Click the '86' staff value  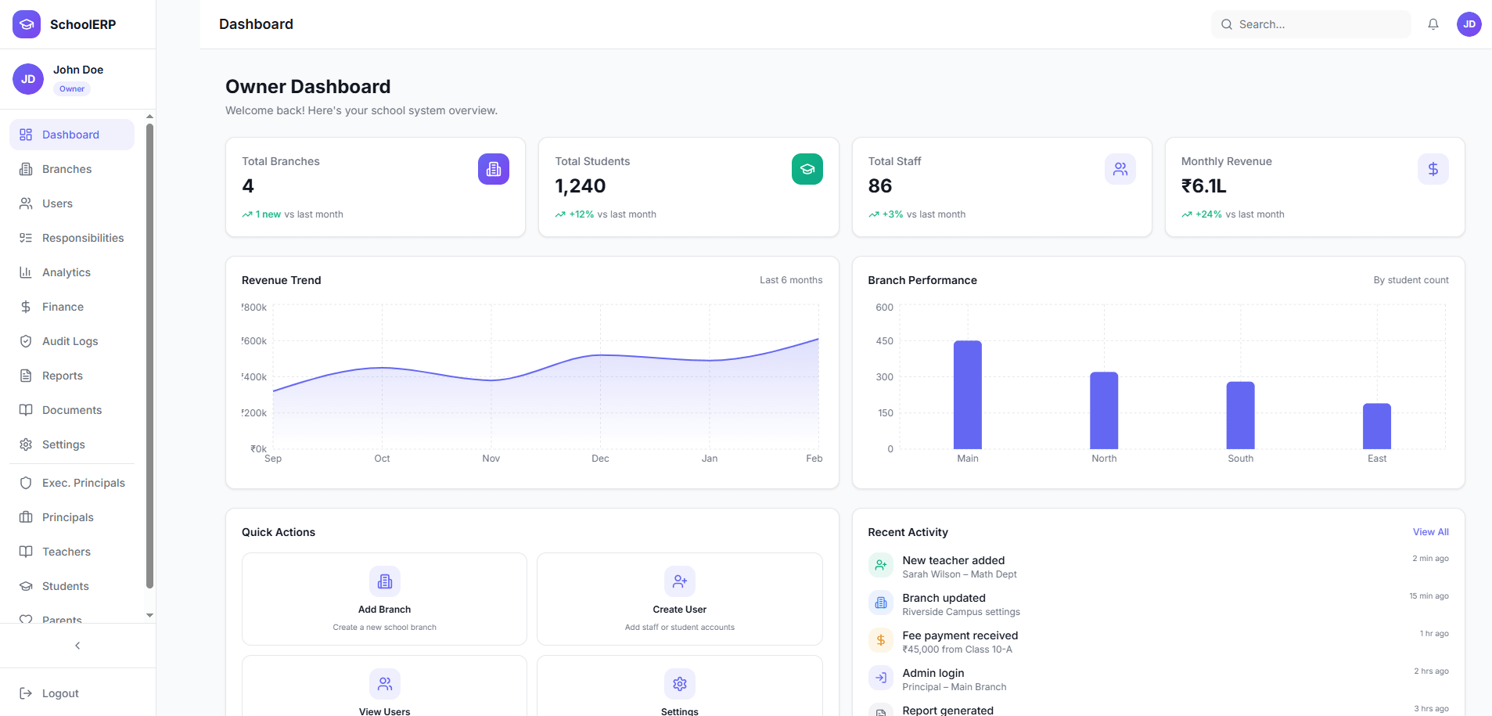(x=880, y=186)
